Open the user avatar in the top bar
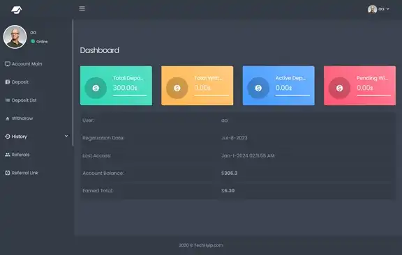The width and height of the screenshot is (402, 255). [372, 9]
